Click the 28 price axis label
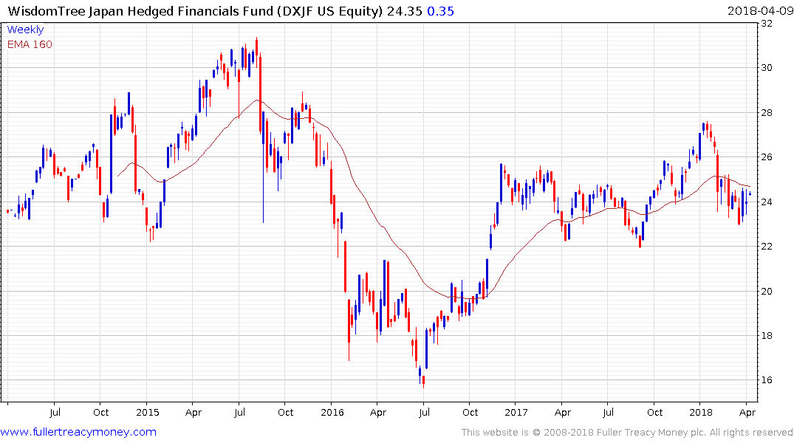794x443 pixels. pyautogui.click(x=767, y=112)
